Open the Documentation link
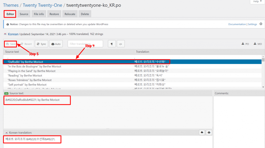The image size is (265, 148). tap(237, 24)
